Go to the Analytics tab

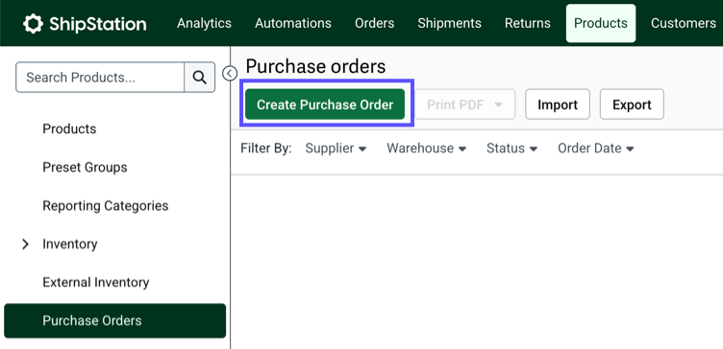click(204, 23)
